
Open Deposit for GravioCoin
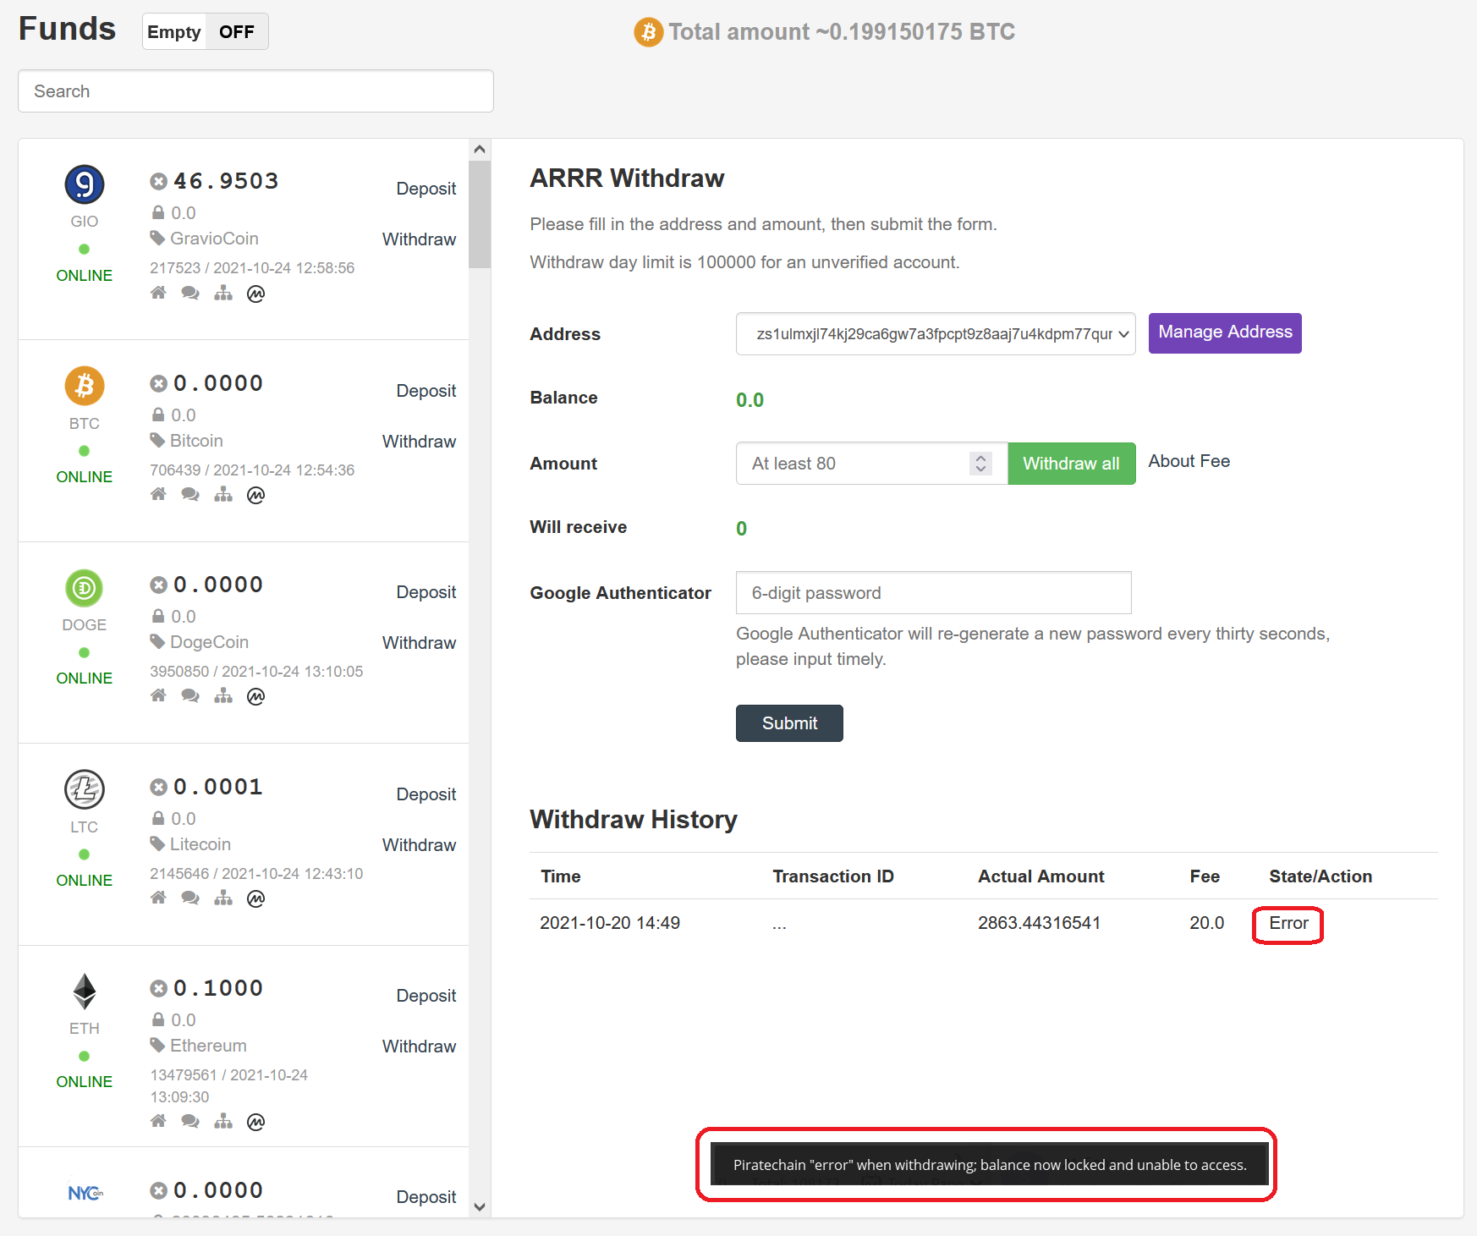click(426, 189)
